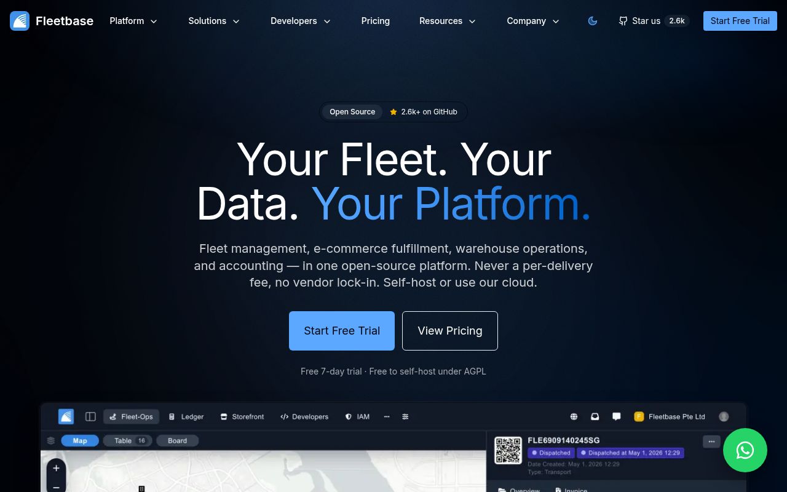Image resolution: width=787 pixels, height=492 pixels.
Task: Click Start Free Trial in the top-right header
Action: tap(740, 21)
